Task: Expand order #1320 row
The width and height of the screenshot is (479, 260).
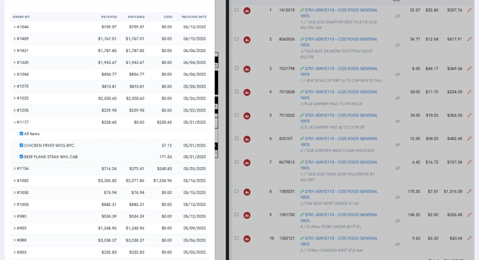Action: [x=14, y=63]
